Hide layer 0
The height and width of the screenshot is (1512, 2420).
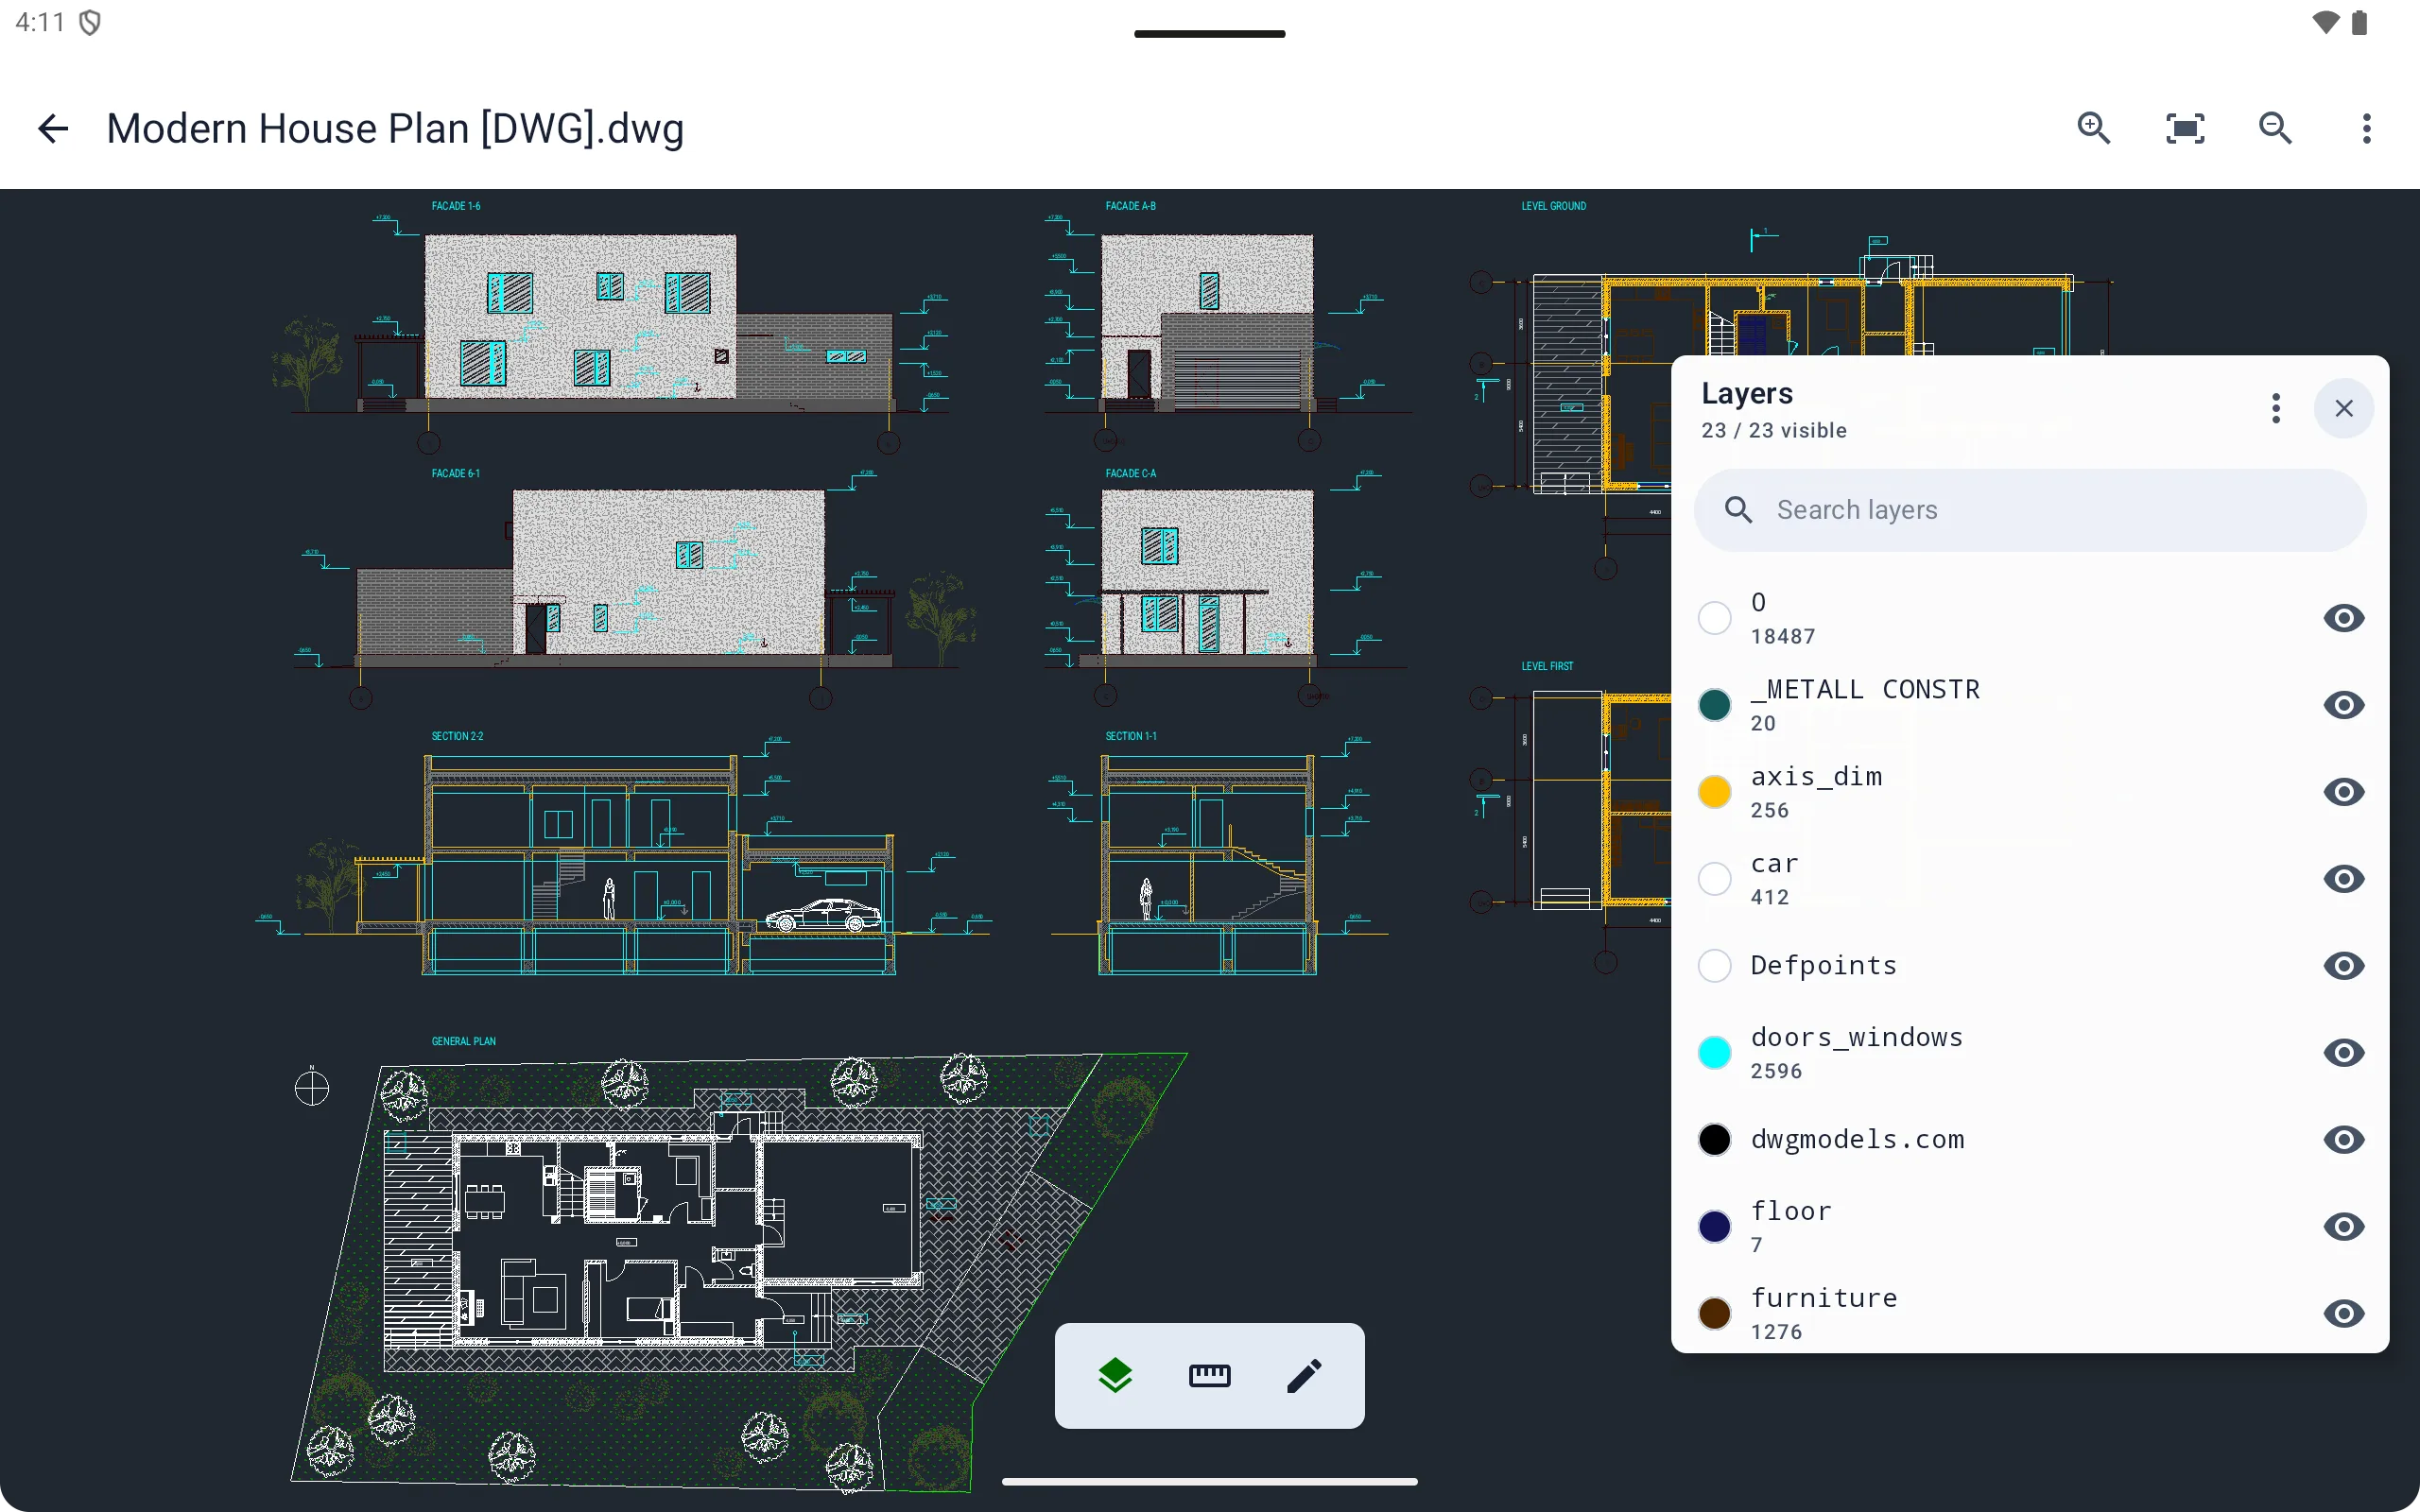tap(2343, 618)
